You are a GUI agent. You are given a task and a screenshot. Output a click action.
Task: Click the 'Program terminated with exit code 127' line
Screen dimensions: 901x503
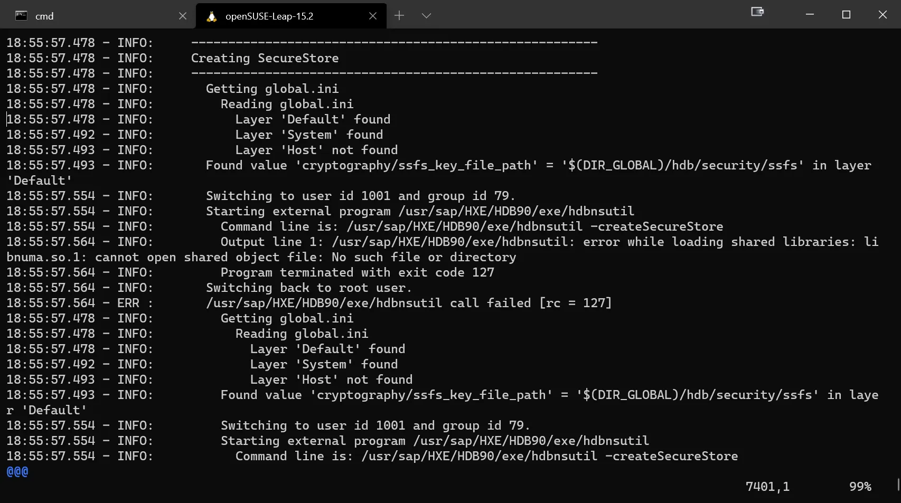[x=357, y=272]
